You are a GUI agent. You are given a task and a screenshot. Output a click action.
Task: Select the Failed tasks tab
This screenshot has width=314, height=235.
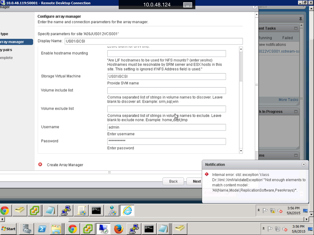[287, 38]
